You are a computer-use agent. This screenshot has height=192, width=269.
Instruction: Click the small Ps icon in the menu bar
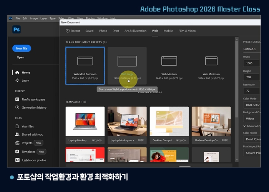point(10,18)
